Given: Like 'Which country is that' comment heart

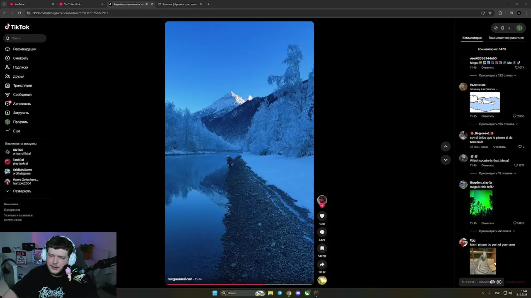Looking at the screenshot, I should click(516, 165).
